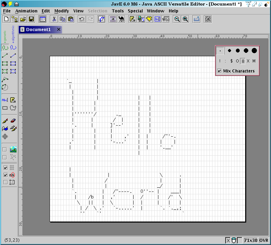Pick the '$' brush character
Viewport: 271px width, 245px height.
pyautogui.click(x=231, y=61)
